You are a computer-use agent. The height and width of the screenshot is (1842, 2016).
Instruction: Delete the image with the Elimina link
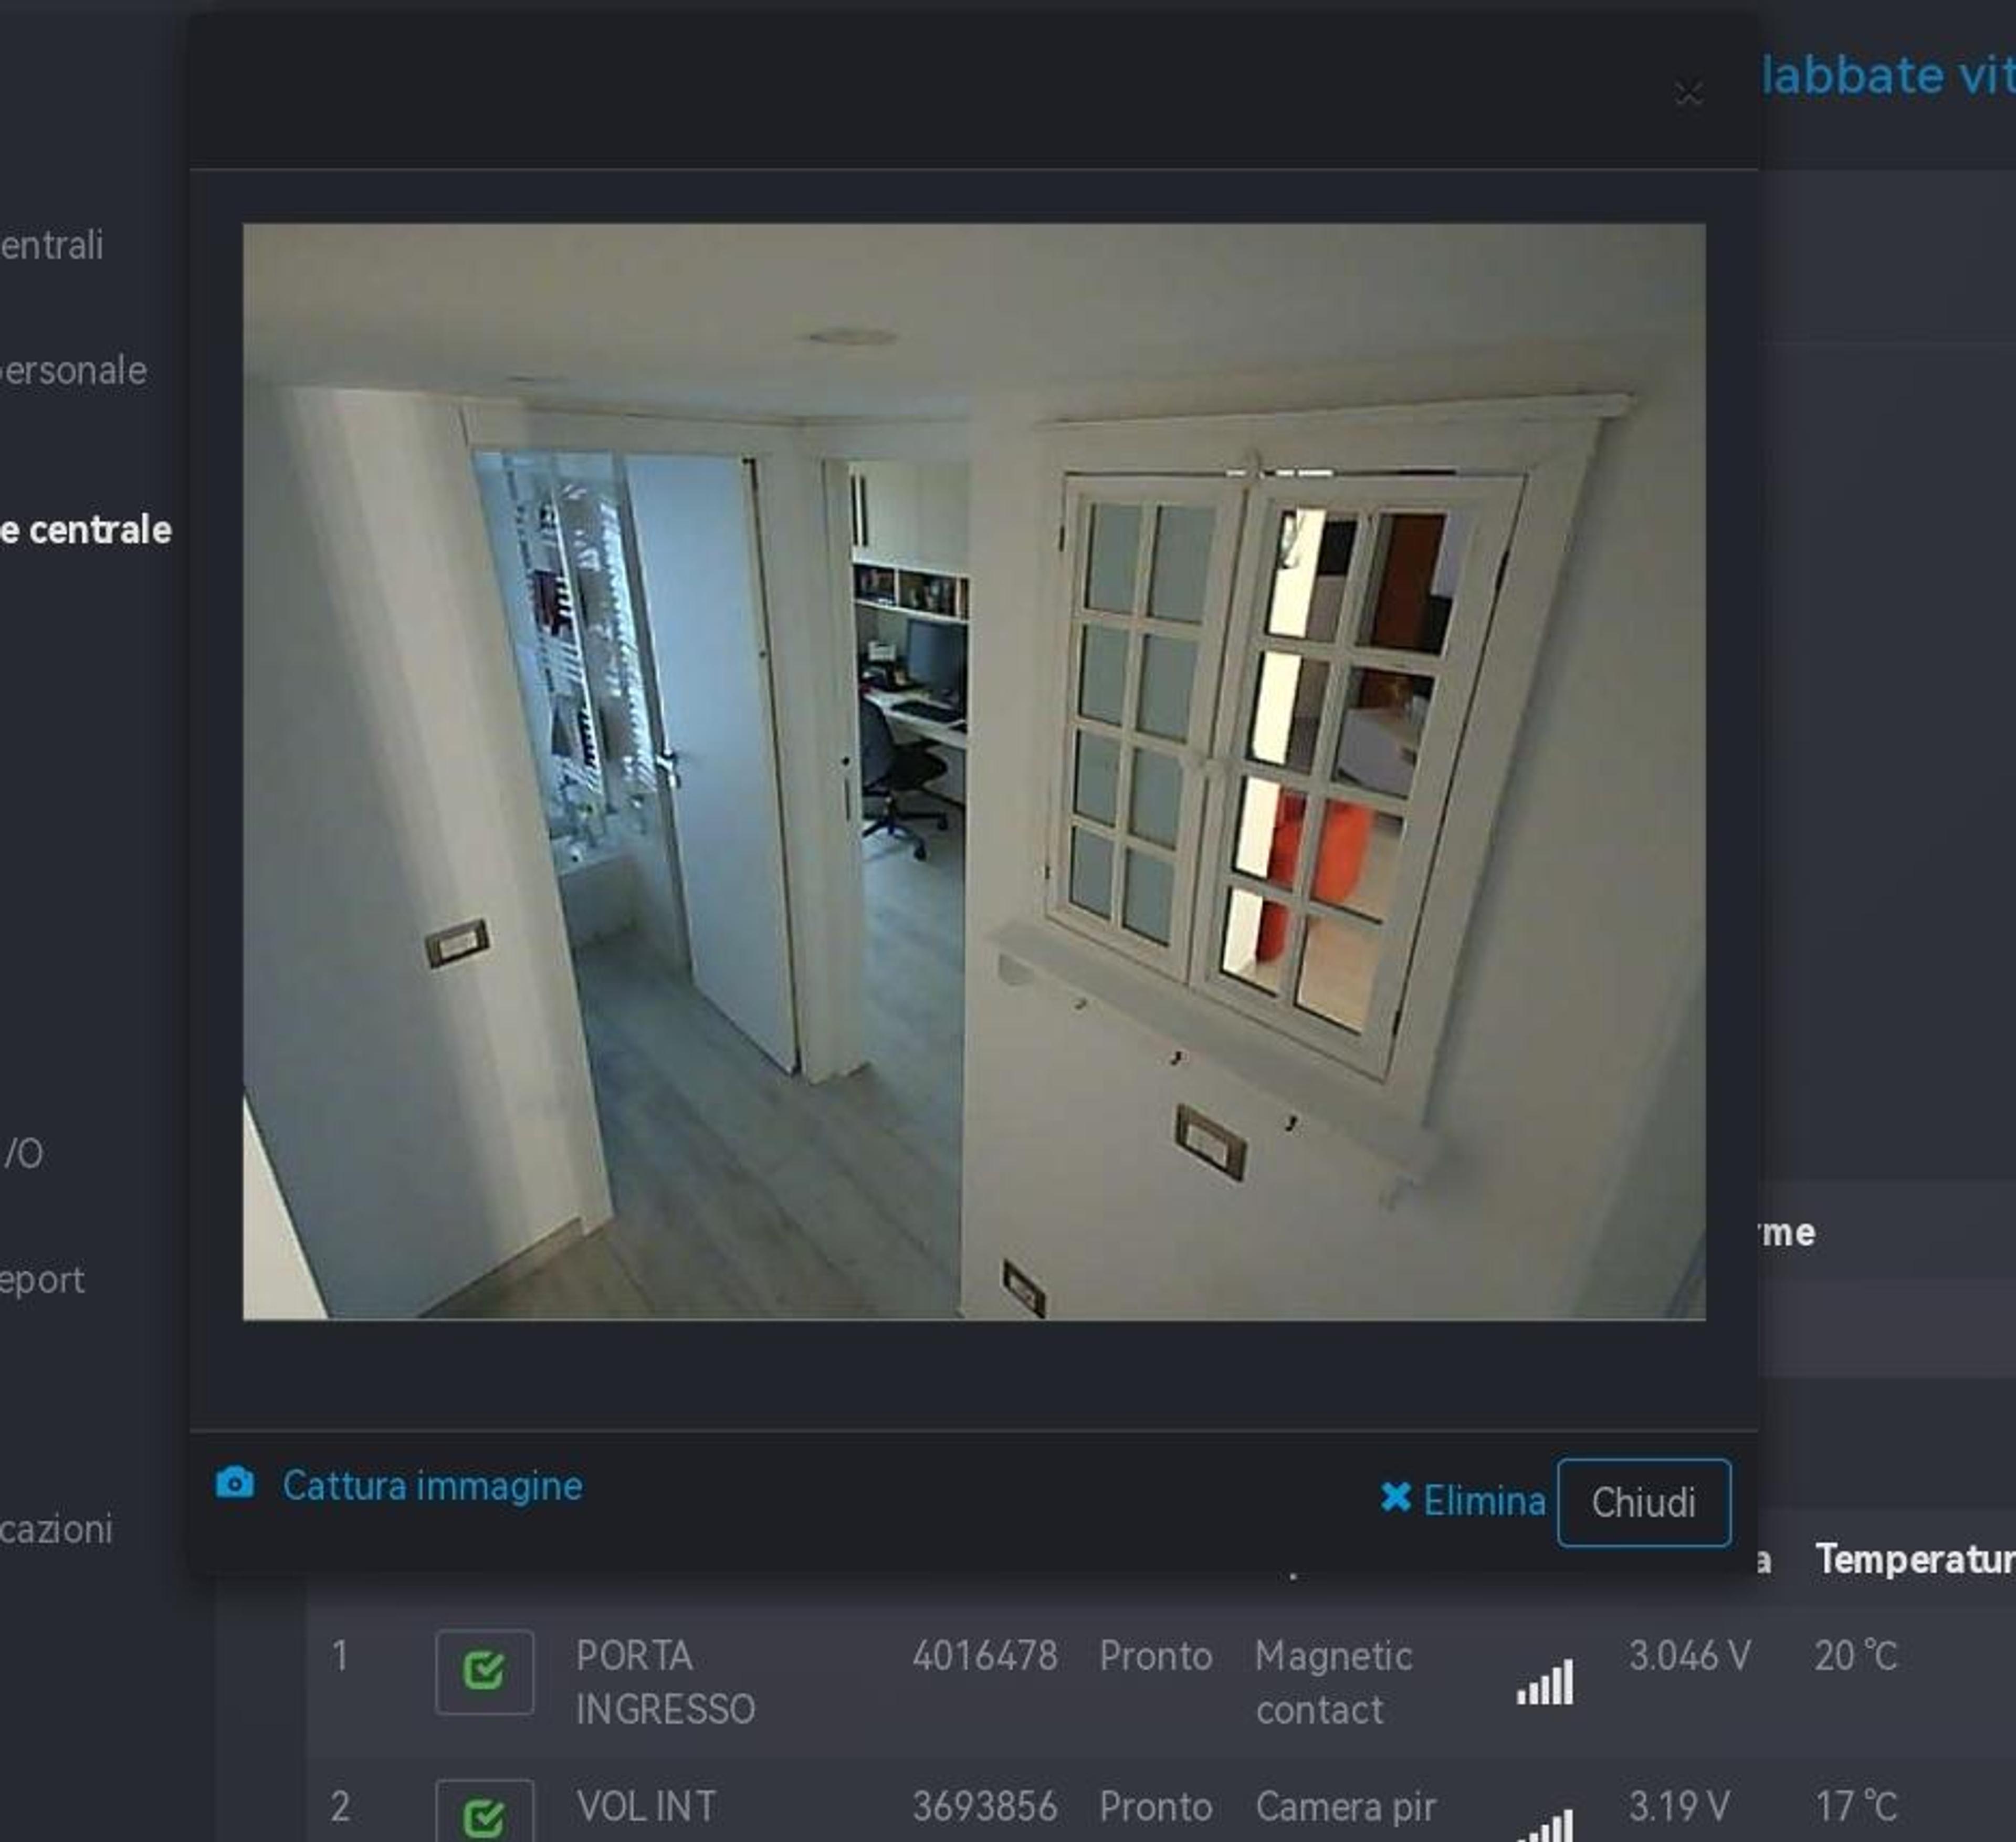coord(1484,1500)
